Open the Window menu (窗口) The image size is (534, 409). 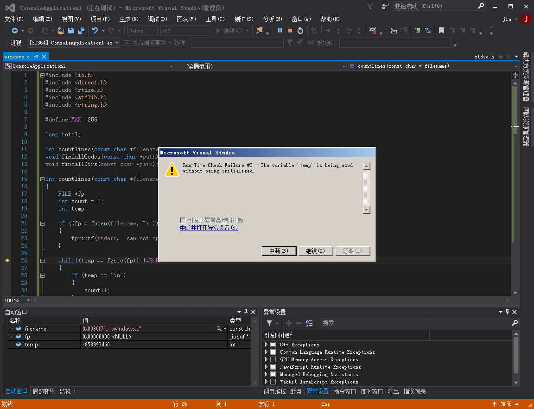coord(301,19)
